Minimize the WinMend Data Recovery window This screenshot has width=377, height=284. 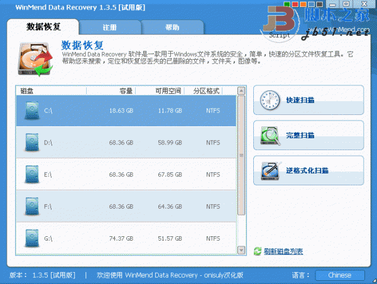coord(333,4)
